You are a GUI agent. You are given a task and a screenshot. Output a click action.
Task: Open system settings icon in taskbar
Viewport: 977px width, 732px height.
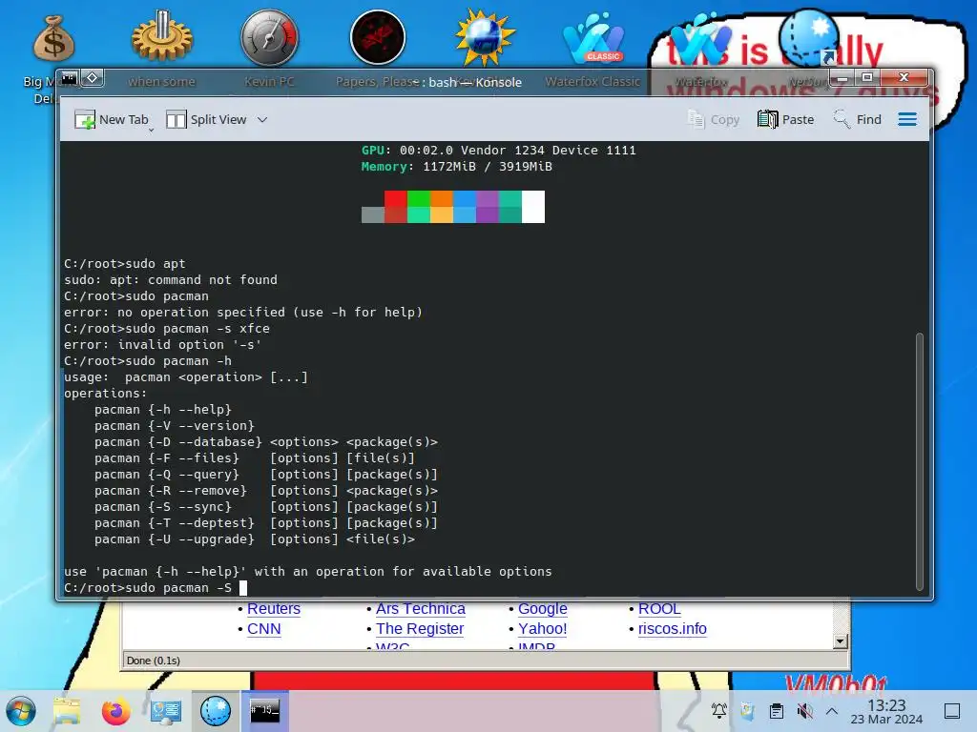[166, 711]
